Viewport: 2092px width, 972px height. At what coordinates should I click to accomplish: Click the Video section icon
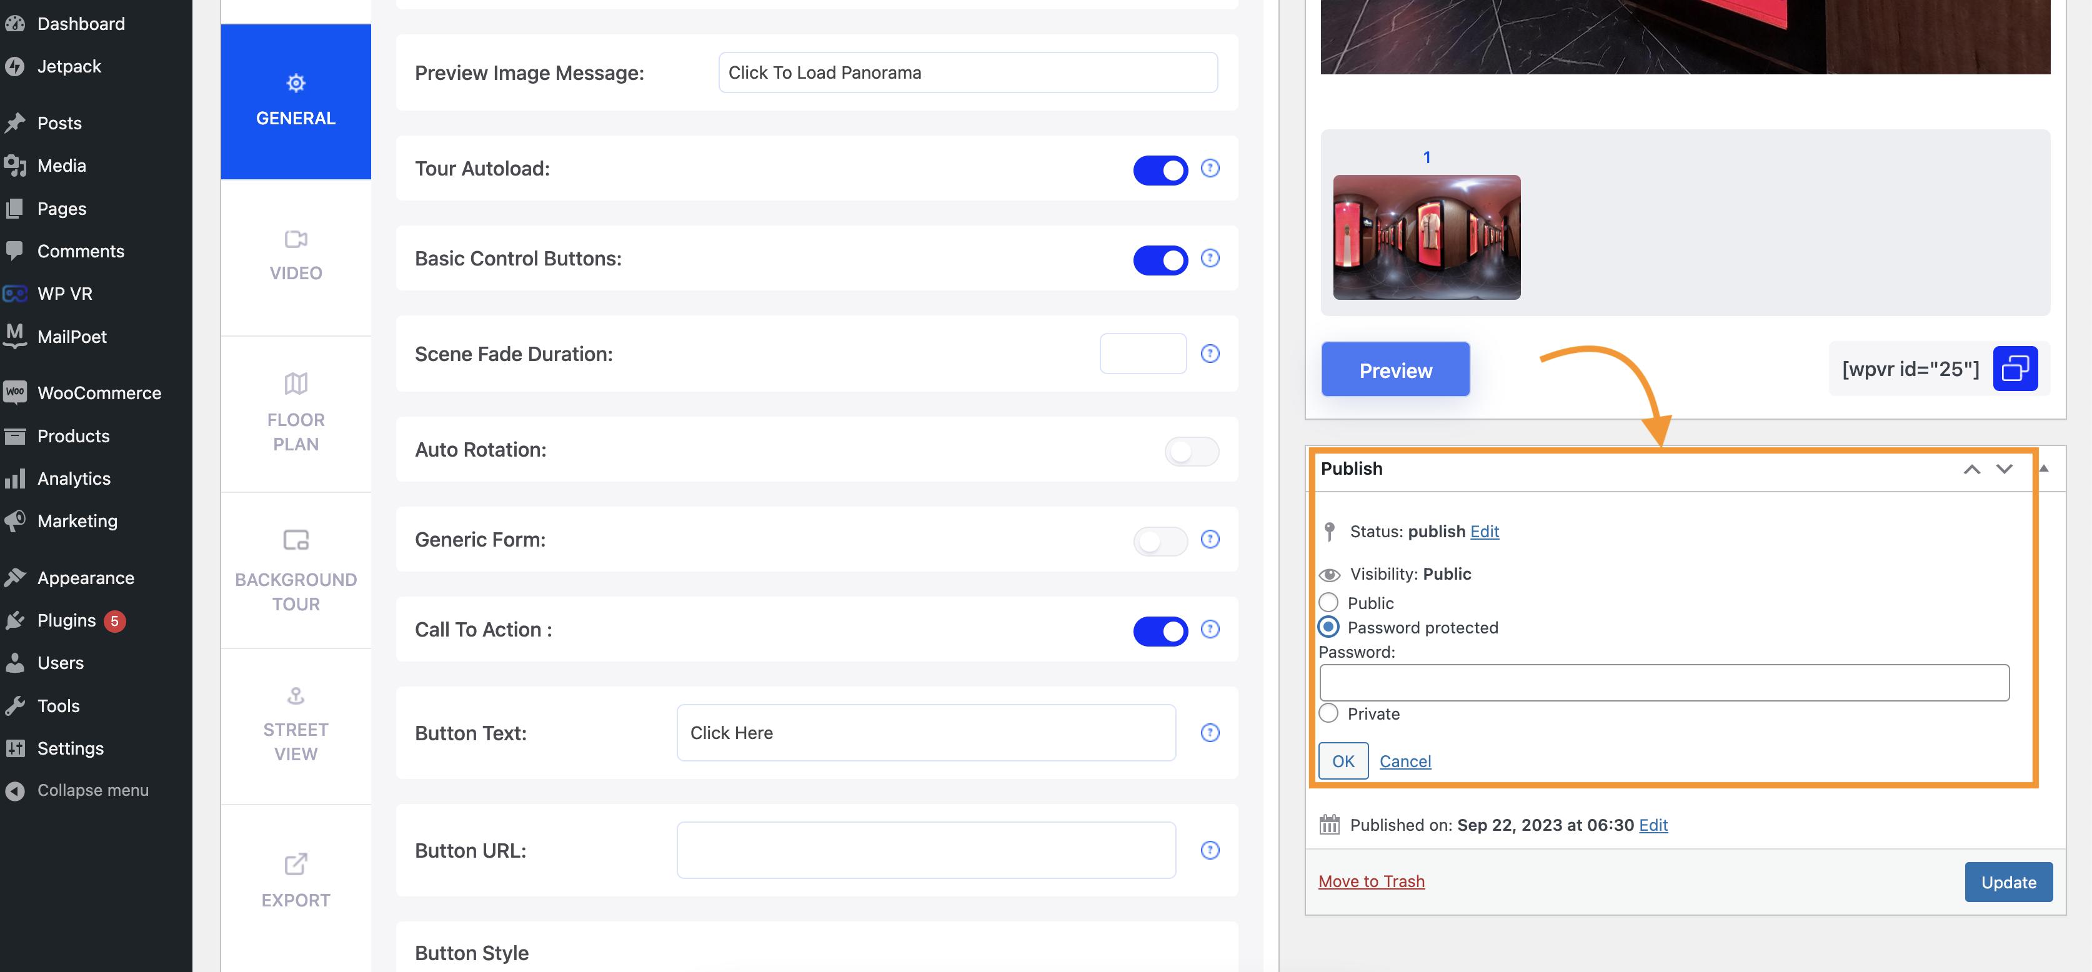[296, 237]
